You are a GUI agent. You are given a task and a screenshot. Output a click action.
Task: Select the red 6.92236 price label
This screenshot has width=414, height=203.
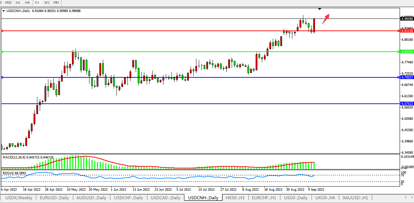tap(407, 31)
